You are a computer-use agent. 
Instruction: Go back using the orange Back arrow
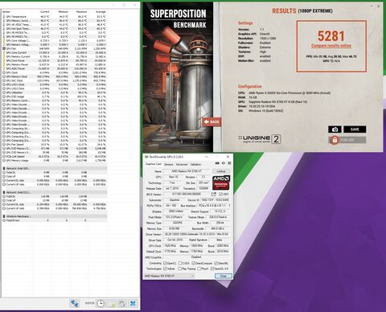click(211, 121)
